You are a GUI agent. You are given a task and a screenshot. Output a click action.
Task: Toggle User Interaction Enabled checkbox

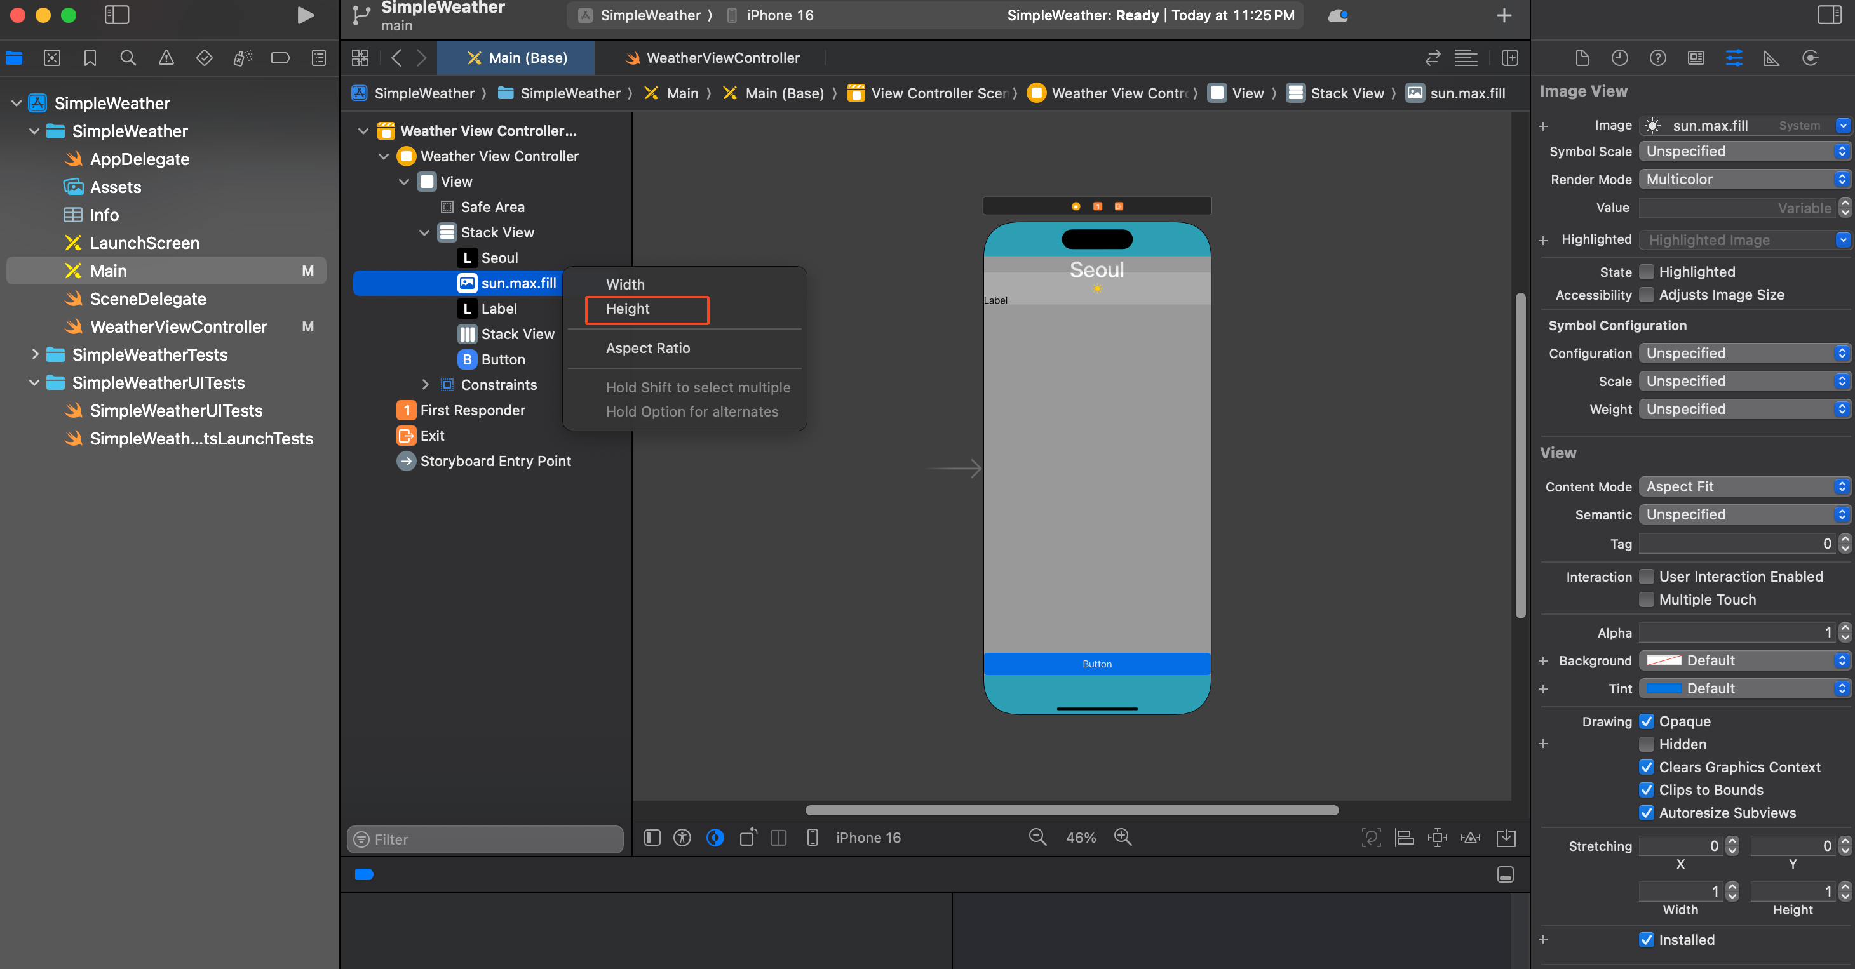point(1646,577)
